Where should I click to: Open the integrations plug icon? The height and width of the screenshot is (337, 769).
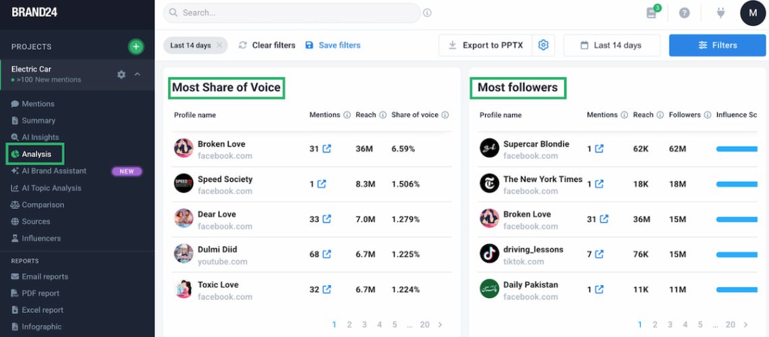(720, 13)
